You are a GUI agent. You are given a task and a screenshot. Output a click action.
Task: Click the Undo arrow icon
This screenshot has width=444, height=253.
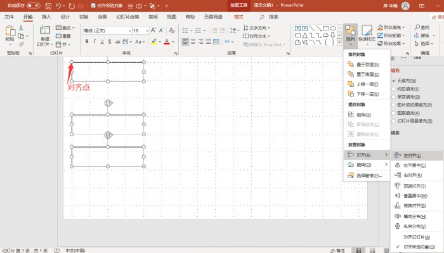[58, 6]
